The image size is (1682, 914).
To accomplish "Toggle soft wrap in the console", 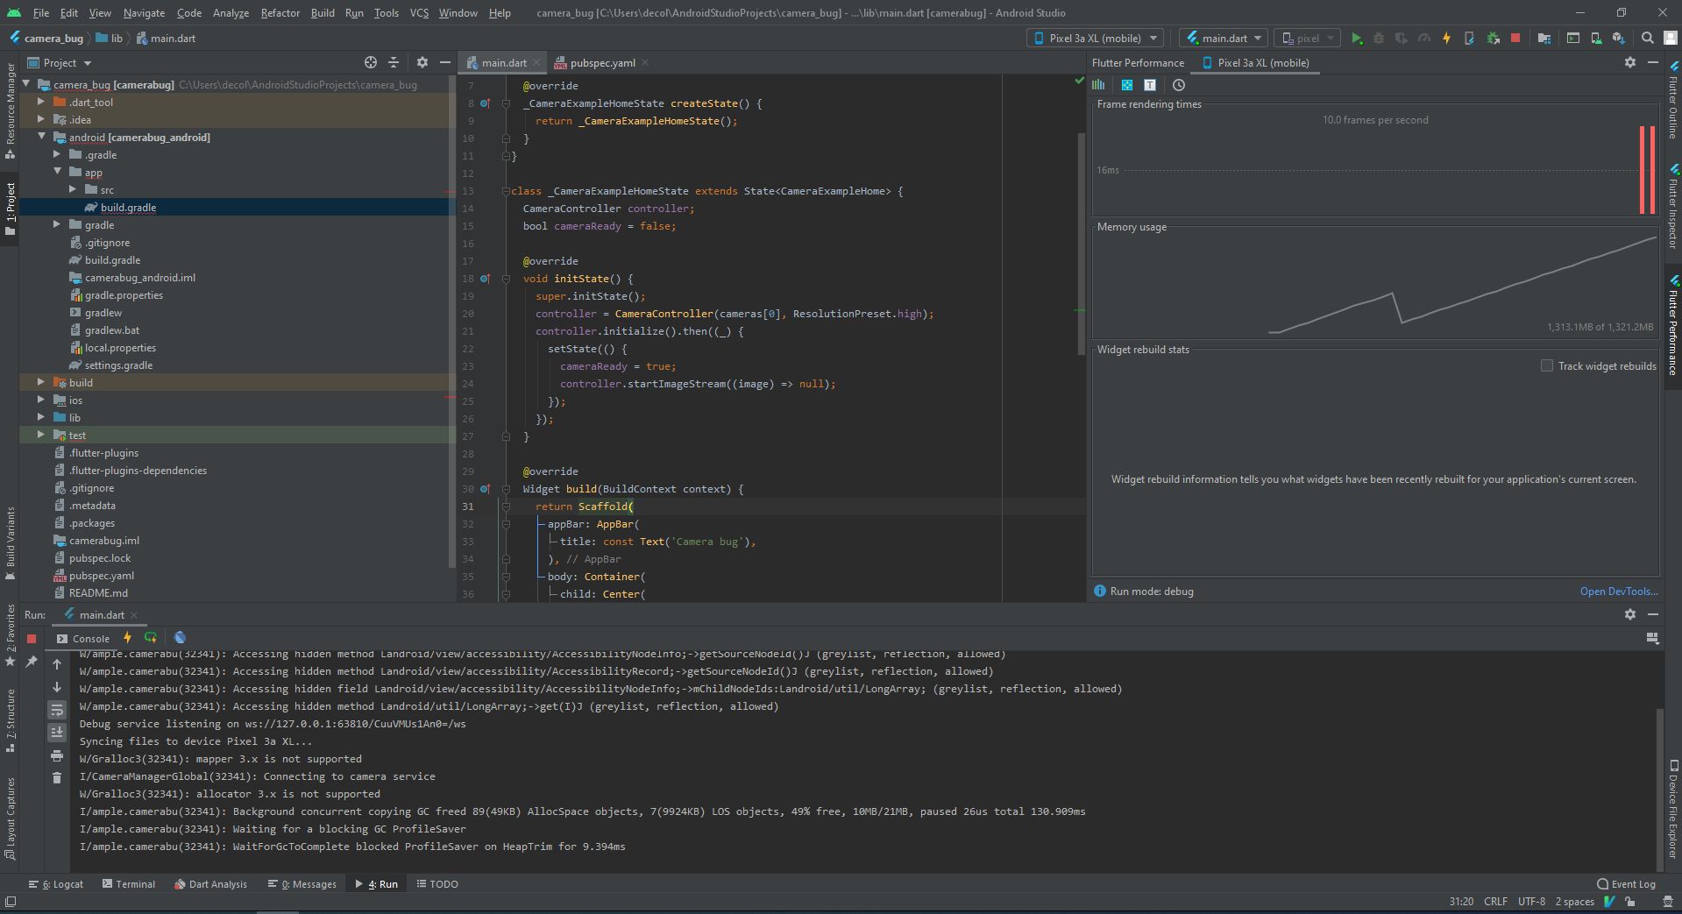I will (x=57, y=710).
